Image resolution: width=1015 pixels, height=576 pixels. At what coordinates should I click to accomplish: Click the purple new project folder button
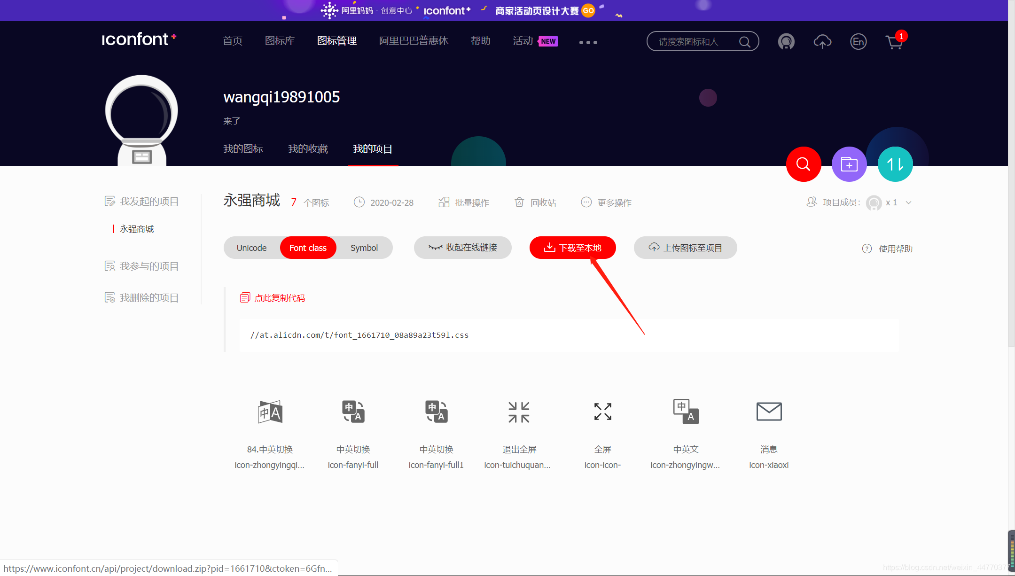pyautogui.click(x=849, y=164)
